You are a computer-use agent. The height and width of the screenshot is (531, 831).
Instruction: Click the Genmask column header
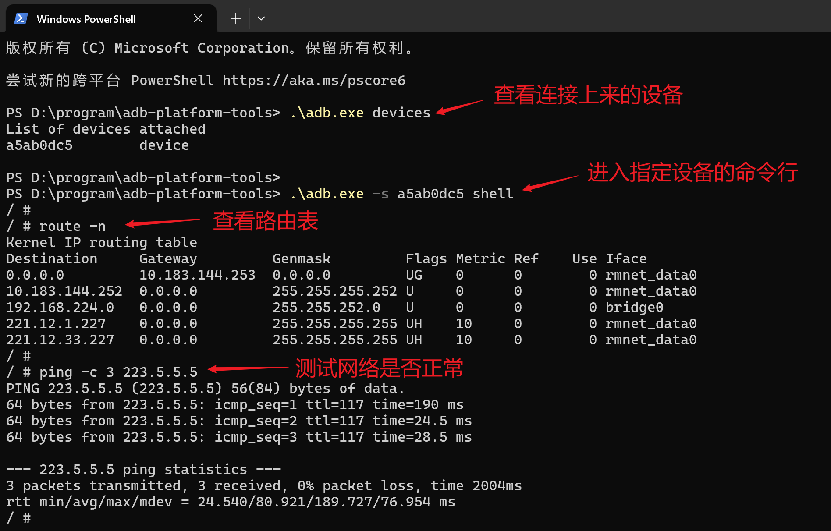tap(302, 259)
